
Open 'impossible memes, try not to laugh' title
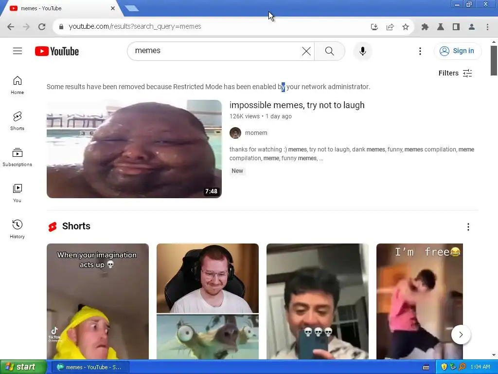point(297,105)
